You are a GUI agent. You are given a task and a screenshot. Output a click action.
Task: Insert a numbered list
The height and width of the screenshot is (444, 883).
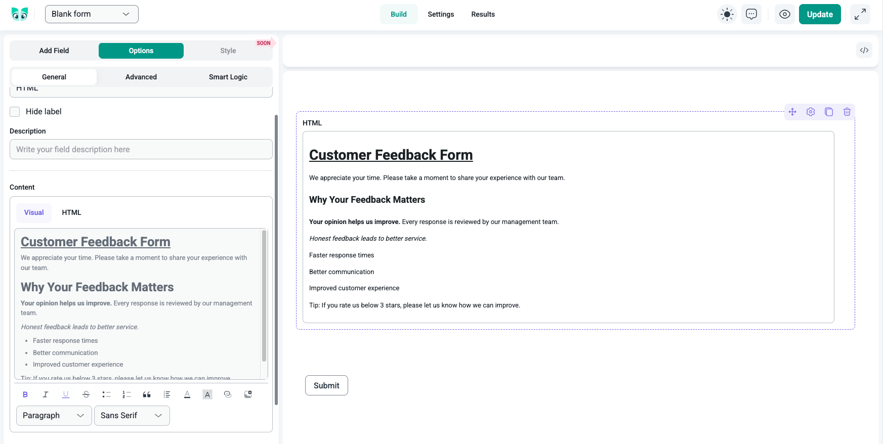(127, 394)
